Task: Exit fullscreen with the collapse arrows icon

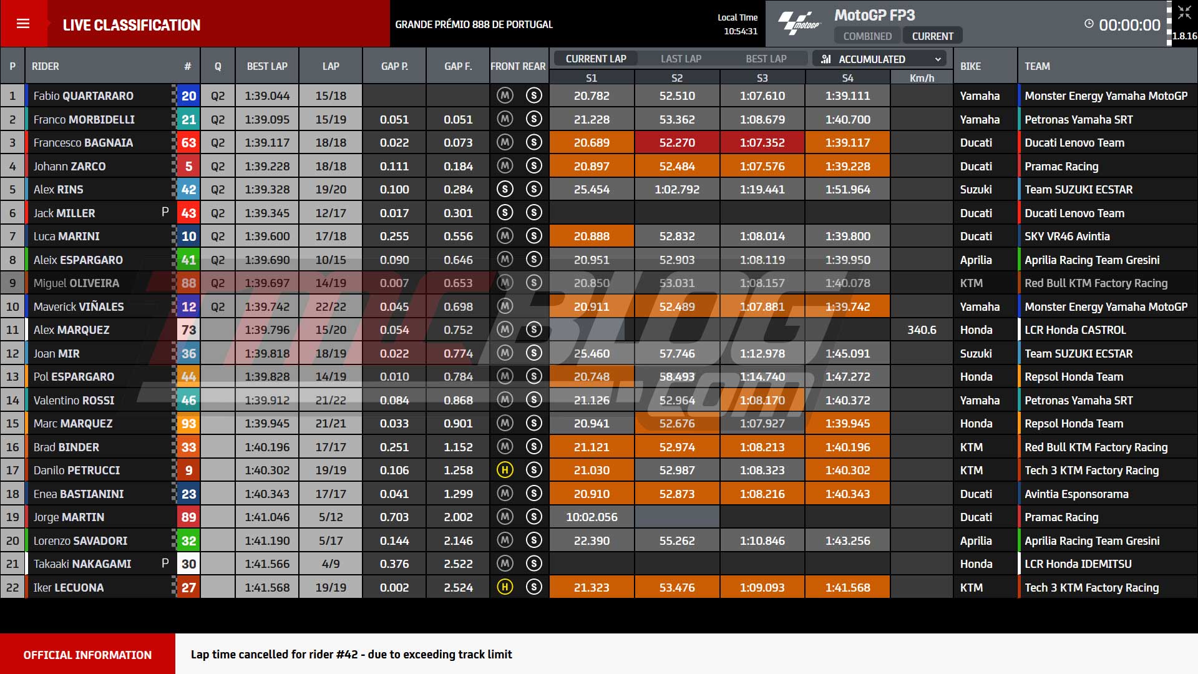Action: (x=1184, y=12)
